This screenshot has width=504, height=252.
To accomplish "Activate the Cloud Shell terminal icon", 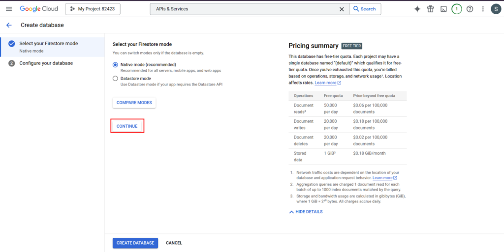I will 443,9.
